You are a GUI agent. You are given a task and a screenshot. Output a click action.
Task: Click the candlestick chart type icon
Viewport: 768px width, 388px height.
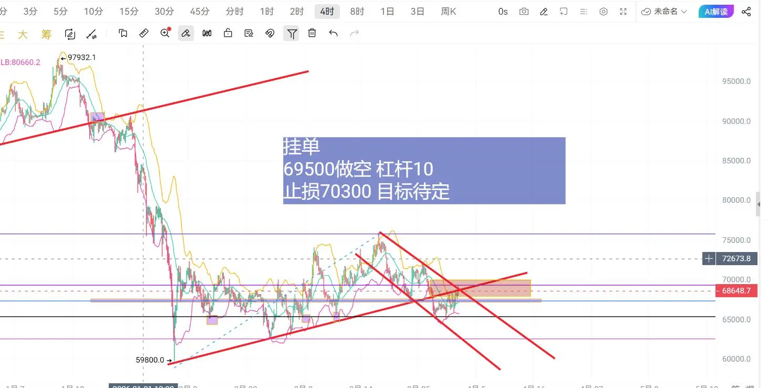[x=207, y=34]
